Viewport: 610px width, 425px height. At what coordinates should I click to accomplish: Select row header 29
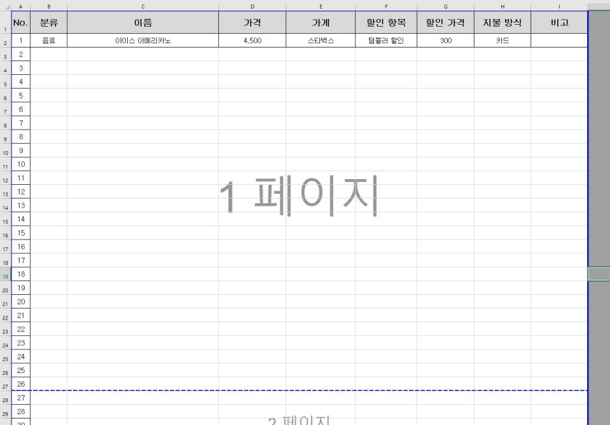click(5, 412)
